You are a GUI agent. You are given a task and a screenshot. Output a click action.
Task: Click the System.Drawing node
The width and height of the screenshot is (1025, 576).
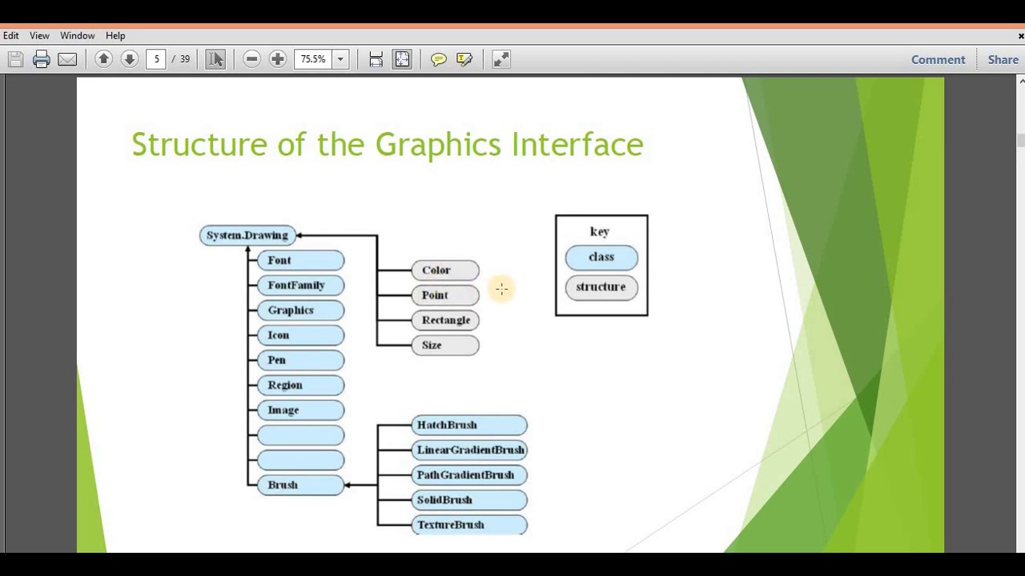tap(247, 235)
